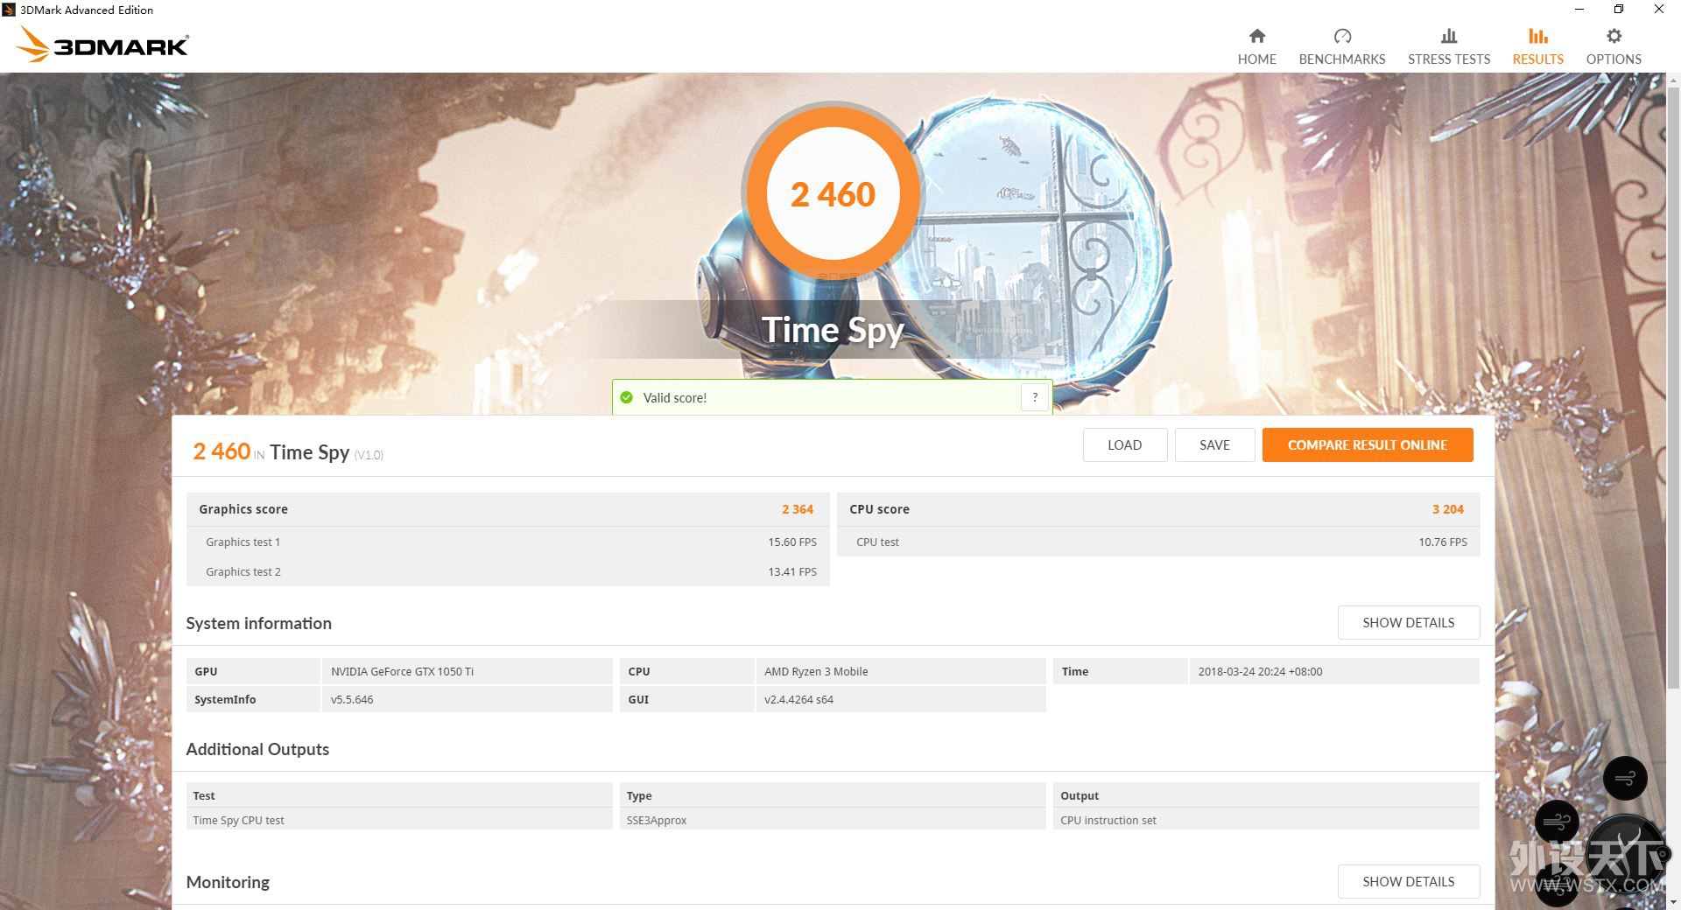Select the RESULTS tab label
The image size is (1681, 910).
tap(1537, 59)
